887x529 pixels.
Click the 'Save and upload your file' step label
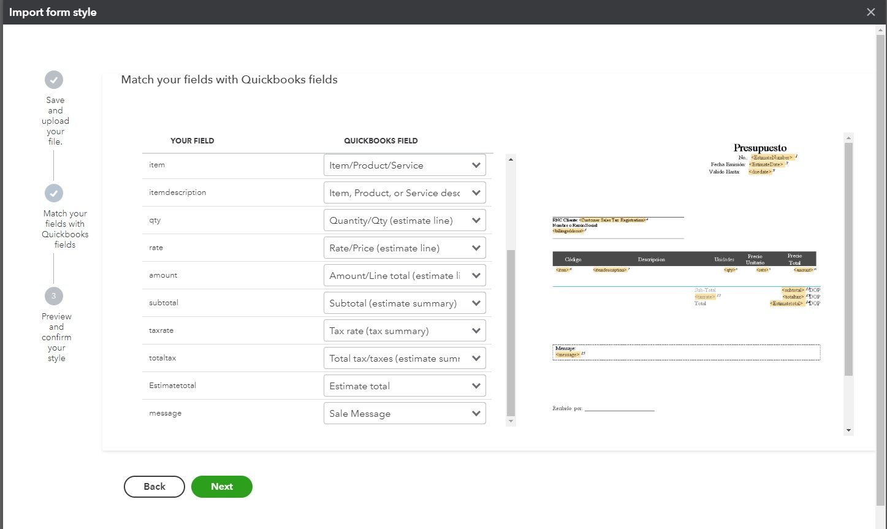[55, 121]
